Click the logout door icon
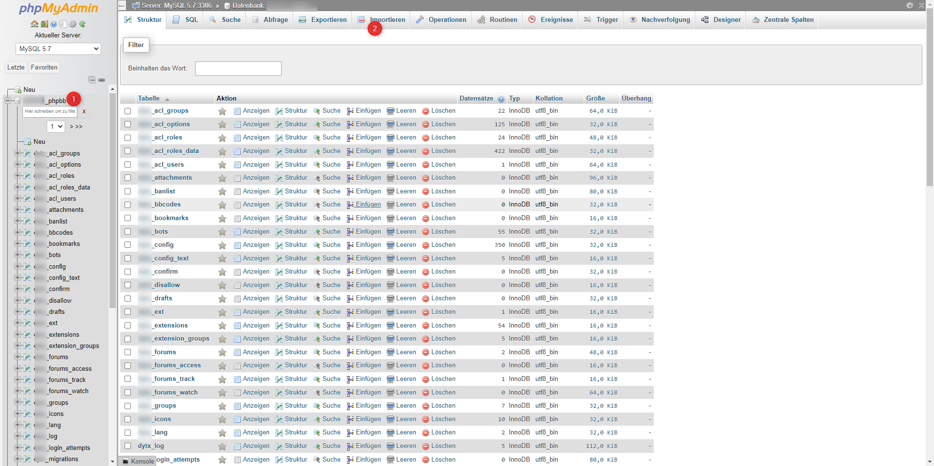The image size is (934, 466). [x=44, y=24]
